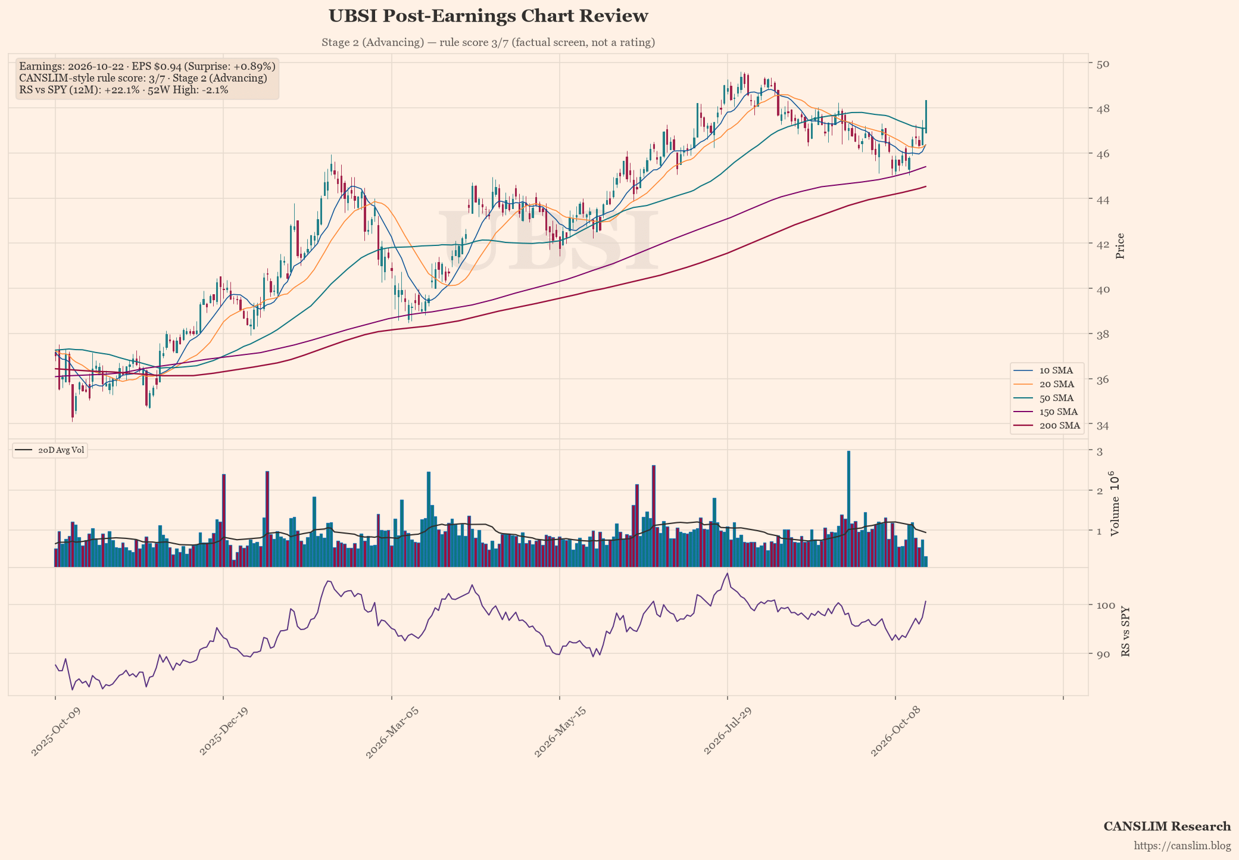This screenshot has width=1239, height=860.
Task: Click the 'CANSLIM-style rule score: 3/7' line
Action: pos(143,78)
